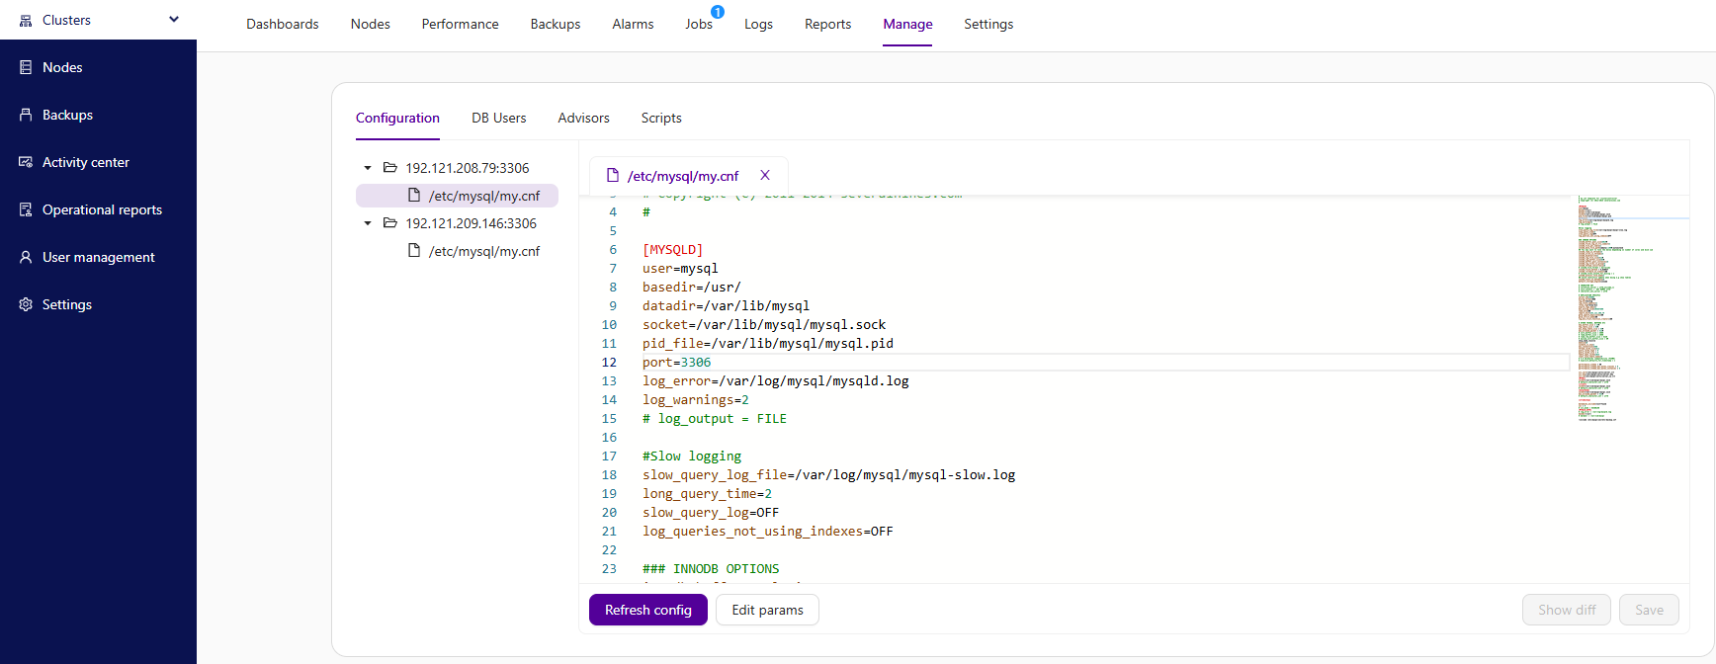Viewport: 1716px width, 664px height.
Task: Switch to the DB Users tab
Action: (x=498, y=118)
